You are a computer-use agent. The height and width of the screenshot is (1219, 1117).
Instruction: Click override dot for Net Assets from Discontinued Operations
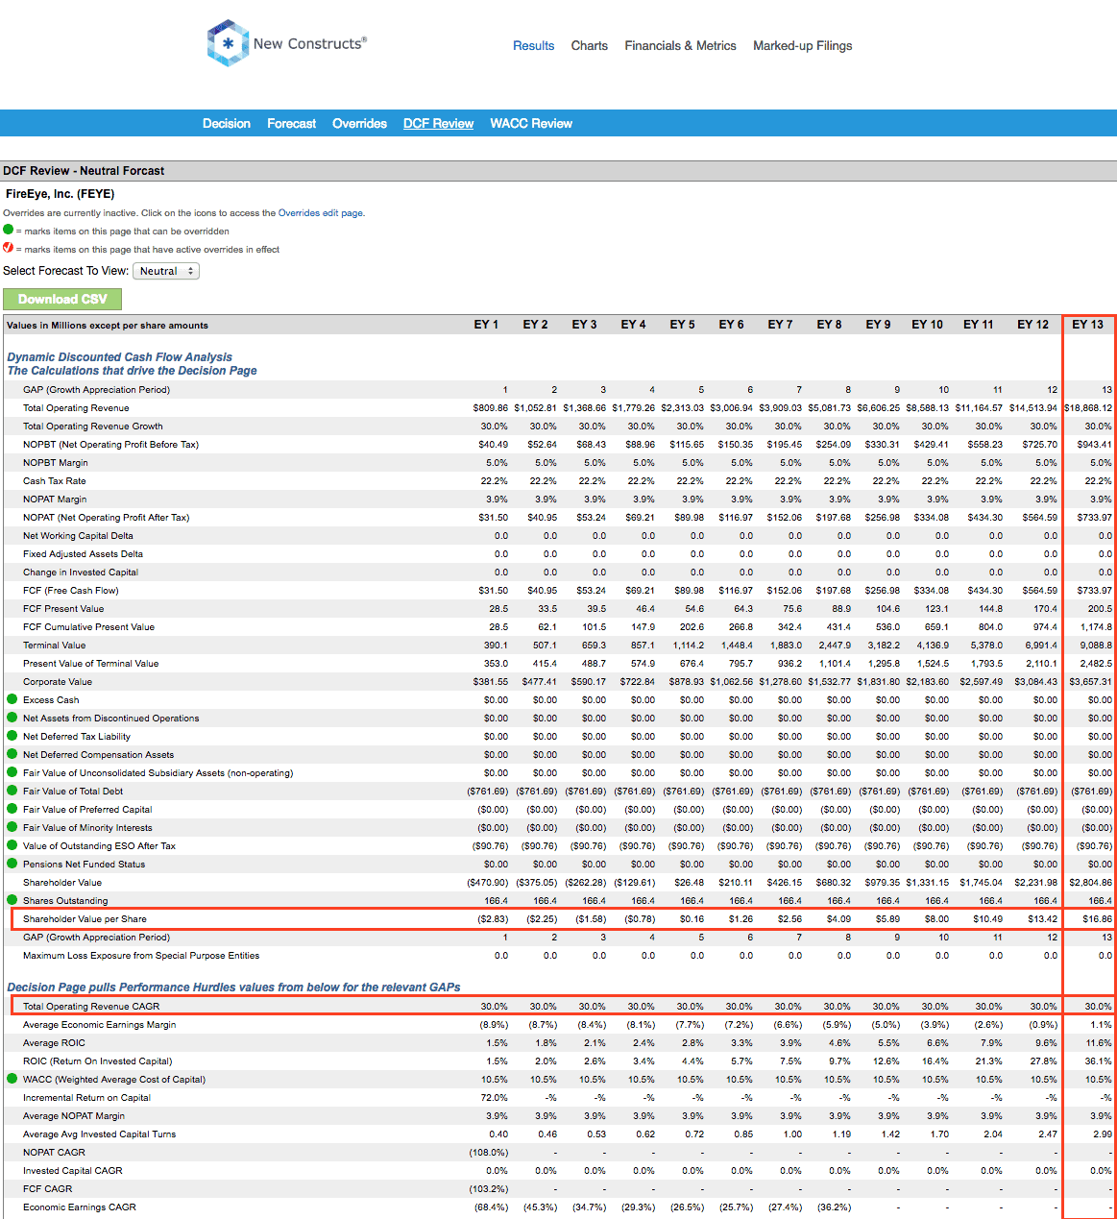(12, 718)
